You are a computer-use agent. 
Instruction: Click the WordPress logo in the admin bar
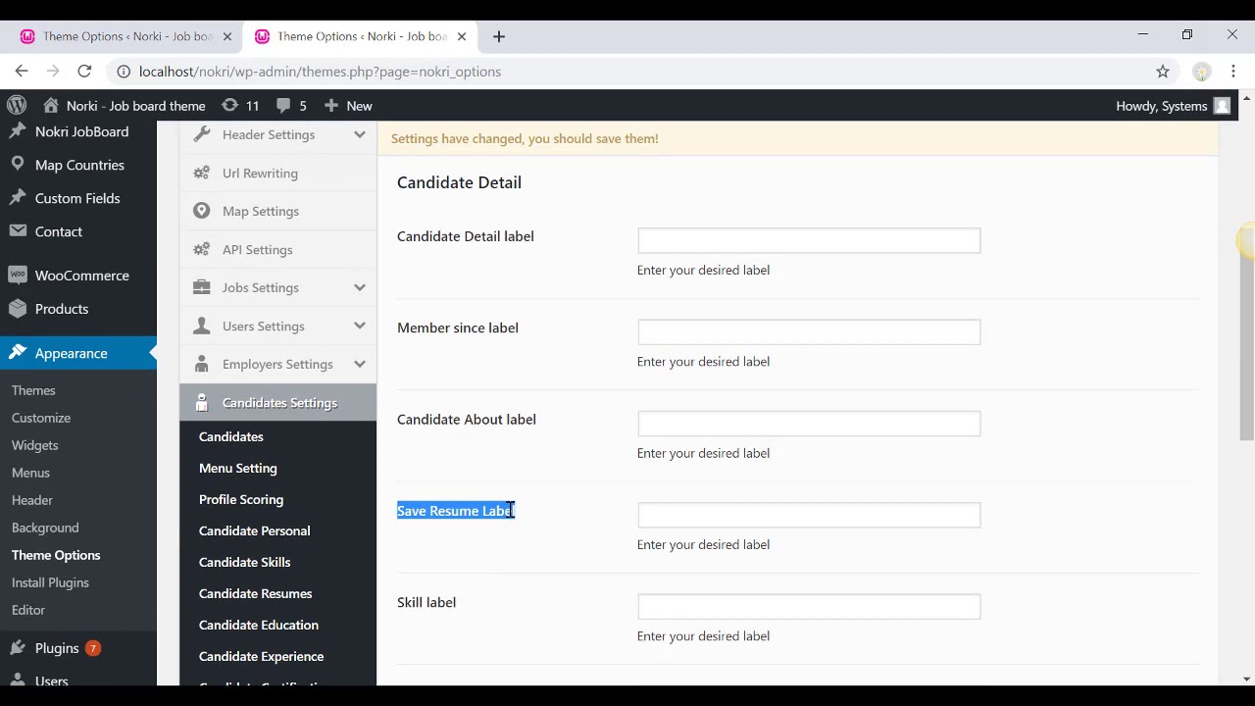pyautogui.click(x=17, y=105)
